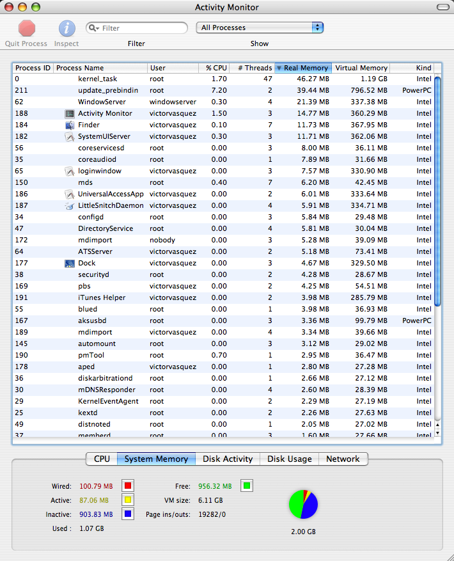This screenshot has width=454, height=561.
Task: Toggle Real Memory sort direction arrow
Action: 279,68
